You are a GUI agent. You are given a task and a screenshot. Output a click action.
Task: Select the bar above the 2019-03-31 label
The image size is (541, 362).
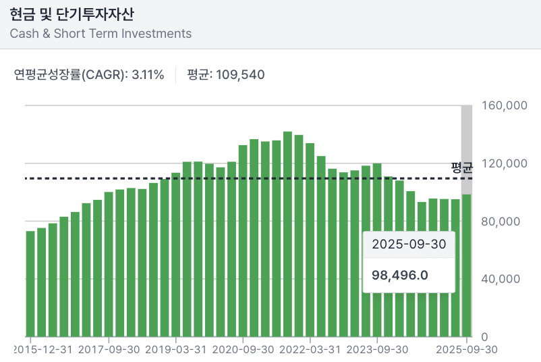(175, 255)
